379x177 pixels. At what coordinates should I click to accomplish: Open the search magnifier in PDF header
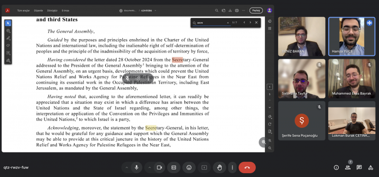tap(217, 10)
